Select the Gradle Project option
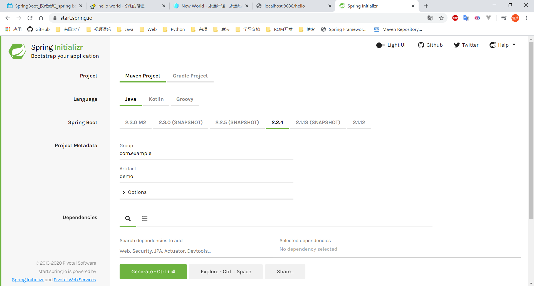 (x=190, y=76)
